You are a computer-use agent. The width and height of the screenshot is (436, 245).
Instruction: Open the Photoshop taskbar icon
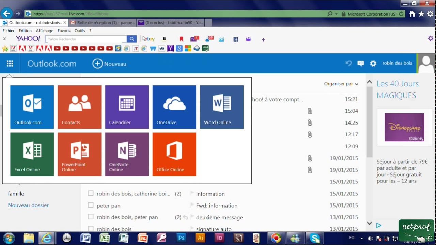click(x=181, y=238)
